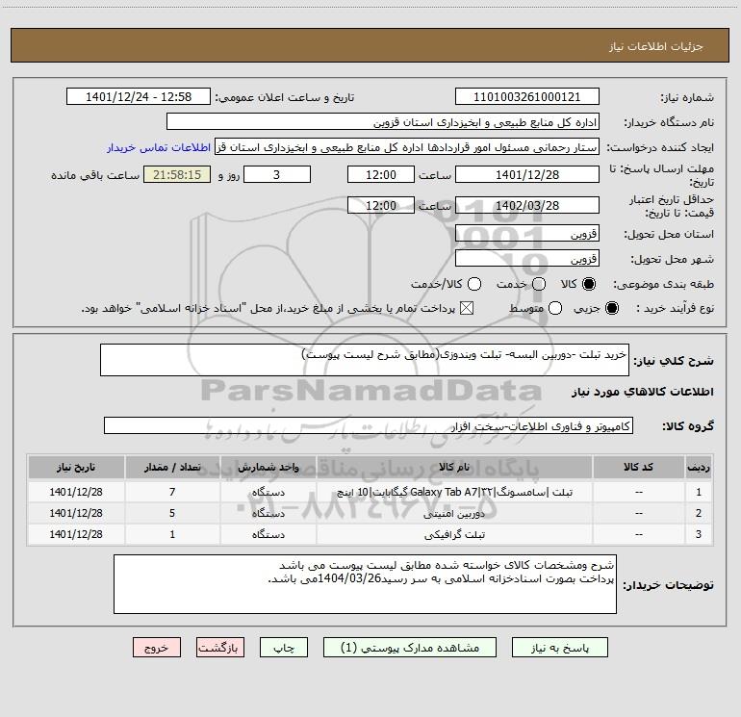The image size is (741, 717).
Task: Select the کالا/خدمت radio button
Action: (x=474, y=284)
